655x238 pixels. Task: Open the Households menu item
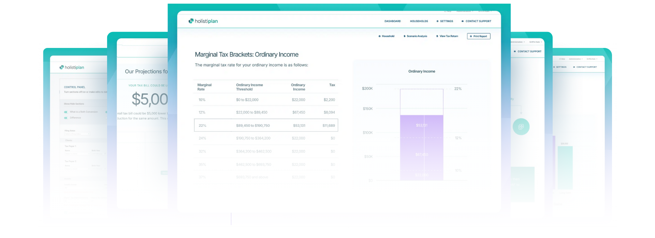419,21
